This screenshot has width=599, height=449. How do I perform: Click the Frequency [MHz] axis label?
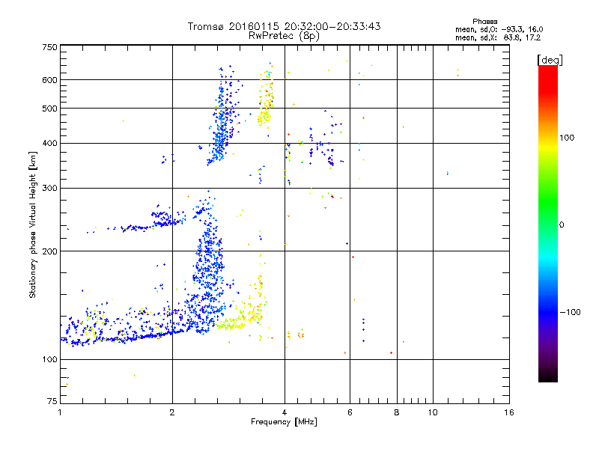tap(284, 422)
